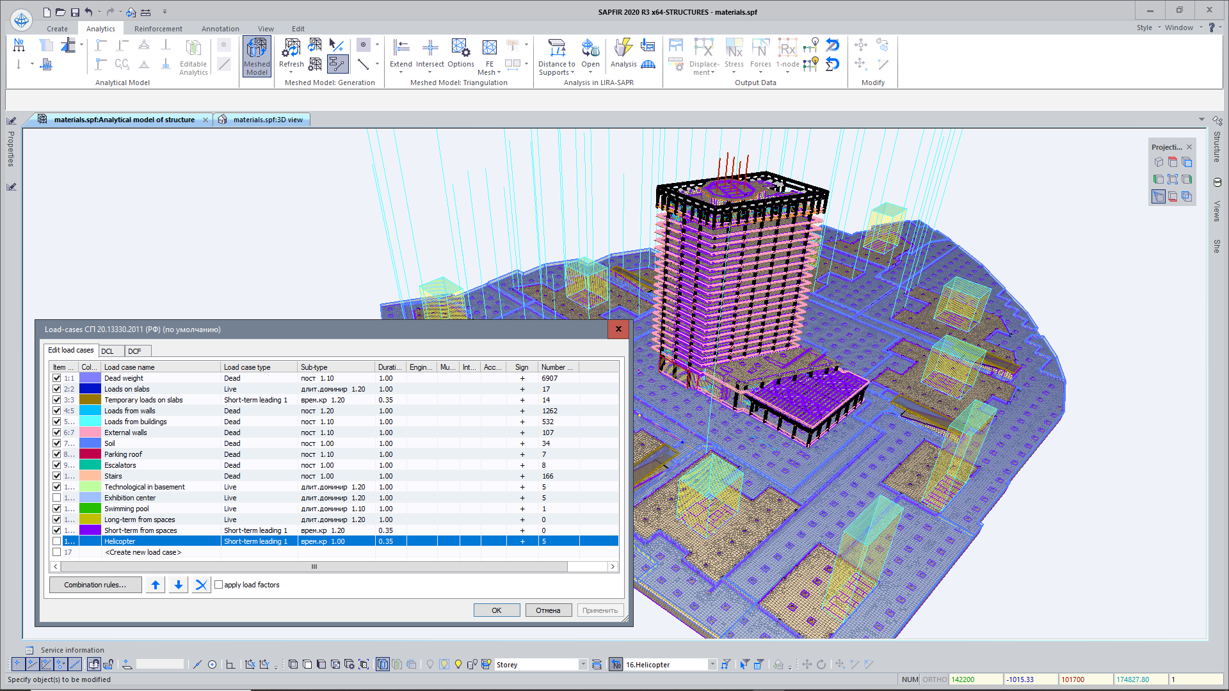The height and width of the screenshot is (691, 1229).
Task: Click the Swimming pool green color swatch
Action: coord(90,509)
